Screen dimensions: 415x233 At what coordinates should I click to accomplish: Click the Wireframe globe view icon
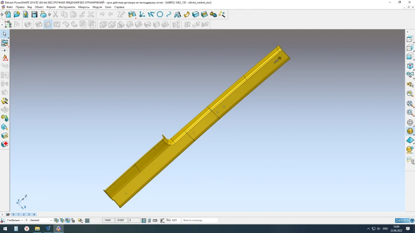tap(410, 122)
